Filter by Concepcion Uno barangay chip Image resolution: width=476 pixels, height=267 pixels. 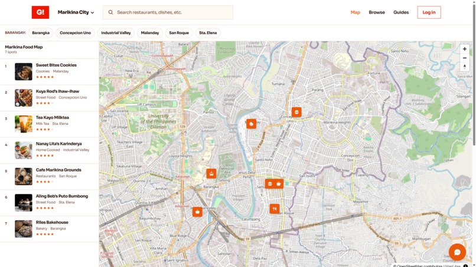(x=75, y=33)
